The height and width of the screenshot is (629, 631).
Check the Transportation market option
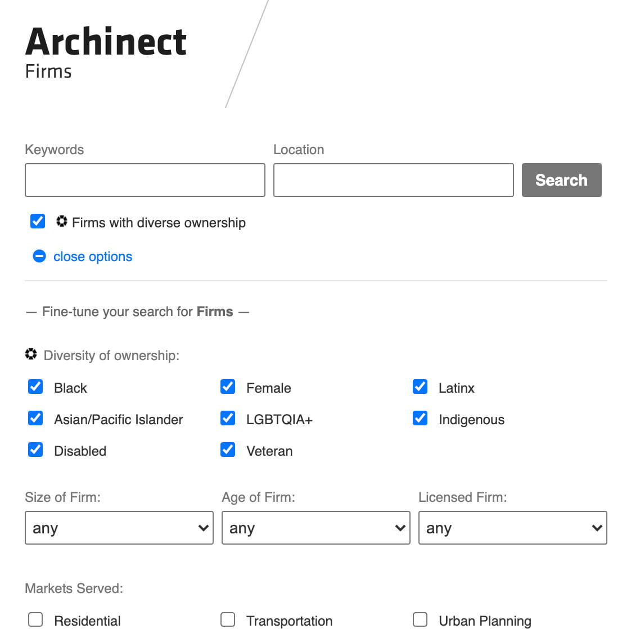click(x=228, y=619)
